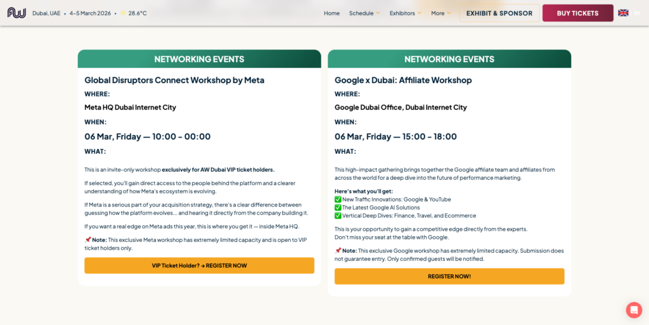Click the 15:00 - 18:00 time text
The height and width of the screenshot is (325, 649).
click(x=430, y=136)
